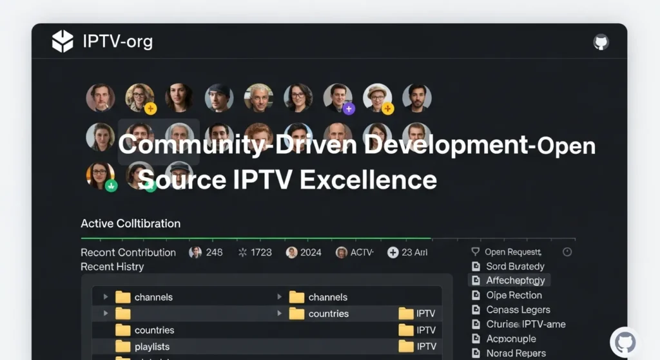Expand the arrow beside the unnamed folder

106,313
